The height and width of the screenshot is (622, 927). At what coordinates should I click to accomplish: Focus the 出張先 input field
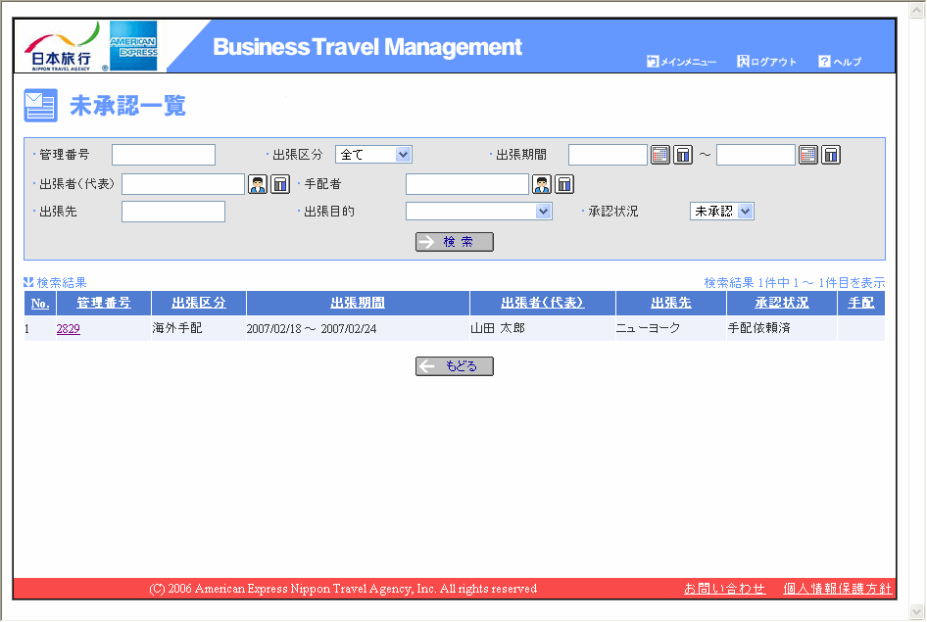[173, 212]
